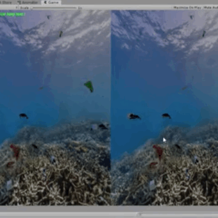Adjust the Scale slider in Game view
Viewport: 218px width, 218px height.
tap(54, 8)
